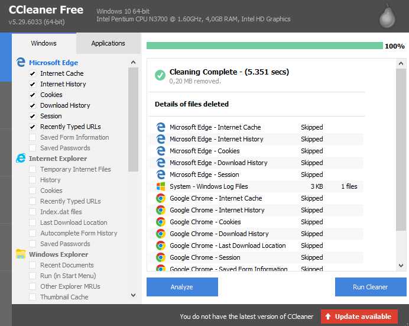Viewport: 409px width, 326px height.
Task: Check Other Explorer MRUs option
Action: (x=33, y=286)
